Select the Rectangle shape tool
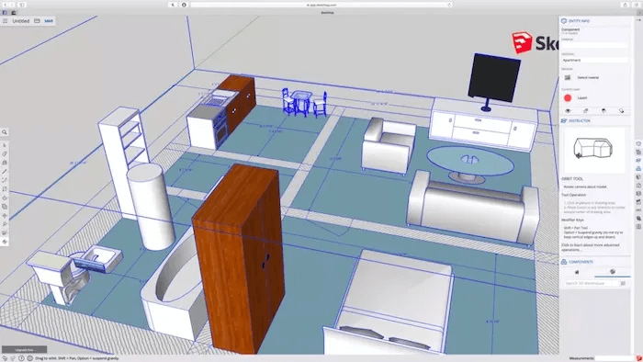The image size is (643, 362). pyautogui.click(x=5, y=189)
